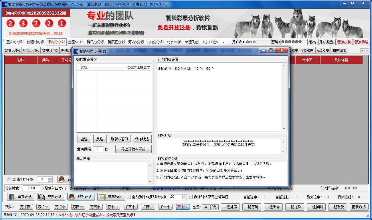The image size is (372, 220).
Task: Open the 智狼14中4 plan tab
Action: pos(12,50)
